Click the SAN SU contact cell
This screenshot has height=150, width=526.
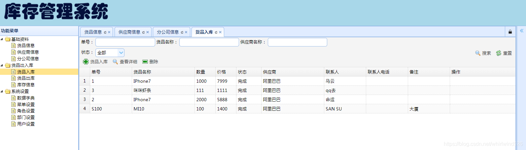coord(345,109)
